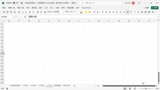Image resolution: width=160 pixels, height=90 pixels.
Task: Apply cell borders icon
Action: click(98, 12)
